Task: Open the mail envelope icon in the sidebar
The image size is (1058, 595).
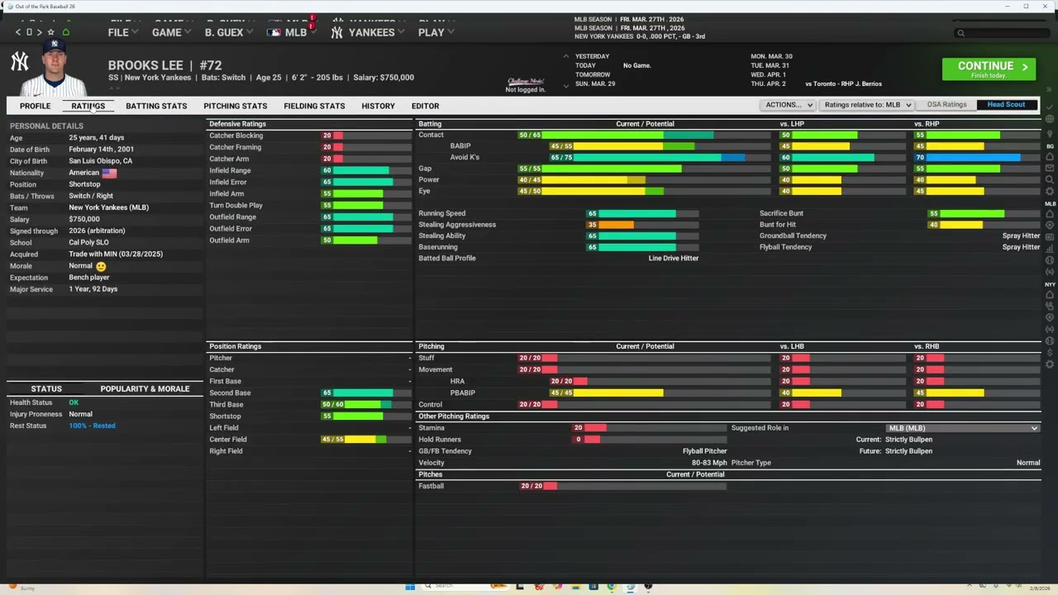Action: pyautogui.click(x=1050, y=168)
